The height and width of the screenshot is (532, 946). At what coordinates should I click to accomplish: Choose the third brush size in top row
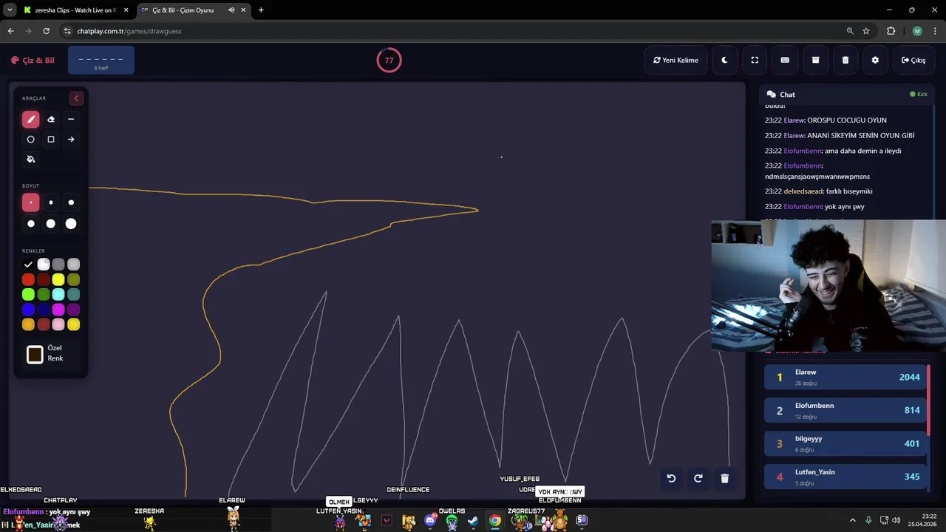pos(71,202)
